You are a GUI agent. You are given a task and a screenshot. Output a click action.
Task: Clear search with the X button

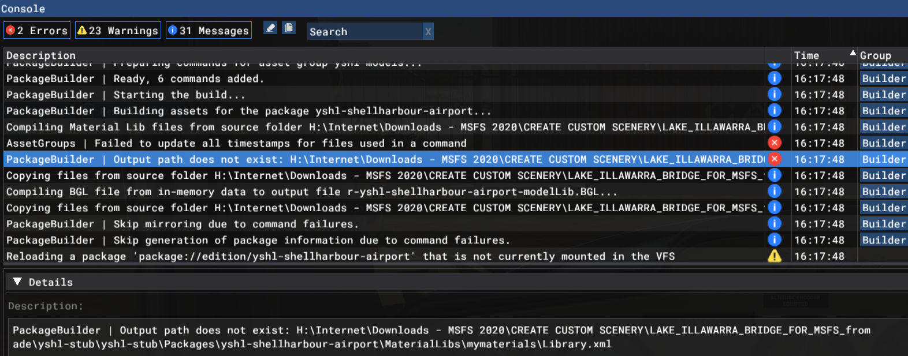point(428,32)
